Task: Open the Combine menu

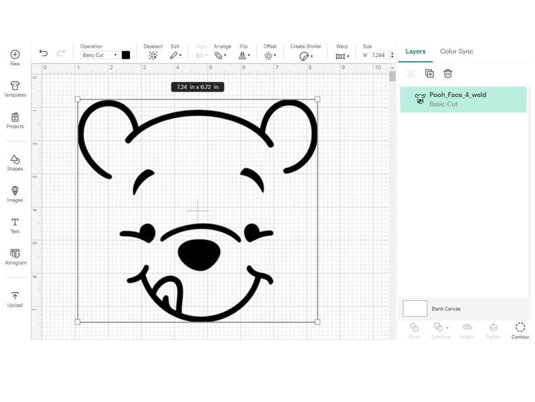Action: pyautogui.click(x=441, y=331)
